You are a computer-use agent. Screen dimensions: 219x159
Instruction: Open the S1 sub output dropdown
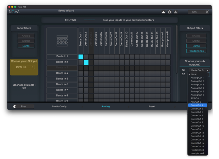pyautogui.click(x=199, y=70)
